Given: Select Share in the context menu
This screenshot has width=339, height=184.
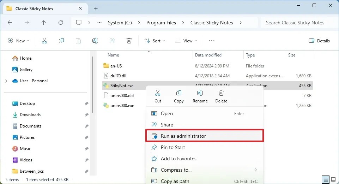Looking at the screenshot, I should point(205,125).
